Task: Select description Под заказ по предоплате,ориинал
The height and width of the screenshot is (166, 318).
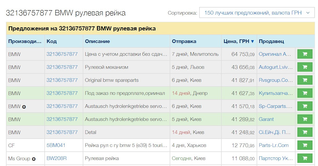Action: pos(125,93)
